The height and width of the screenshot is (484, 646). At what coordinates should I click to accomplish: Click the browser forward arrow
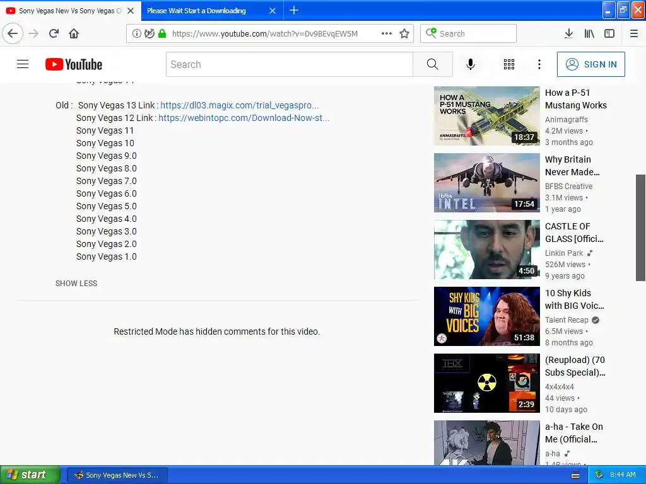(x=33, y=33)
